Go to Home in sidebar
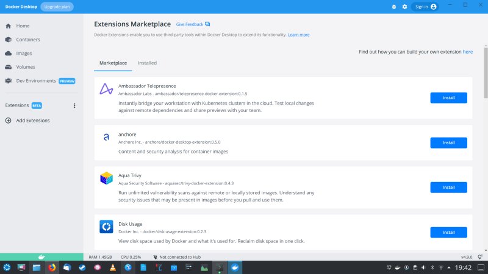The image size is (488, 274). tap(23, 26)
